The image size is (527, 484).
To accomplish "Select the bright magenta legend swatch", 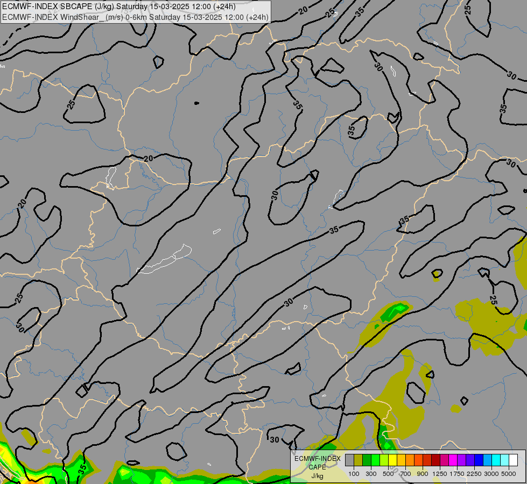I will click(x=453, y=460).
